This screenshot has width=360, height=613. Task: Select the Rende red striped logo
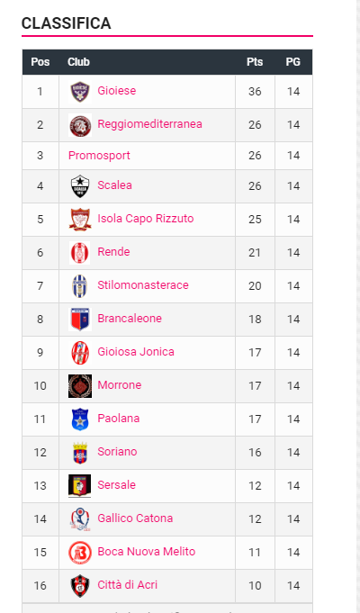point(80,253)
